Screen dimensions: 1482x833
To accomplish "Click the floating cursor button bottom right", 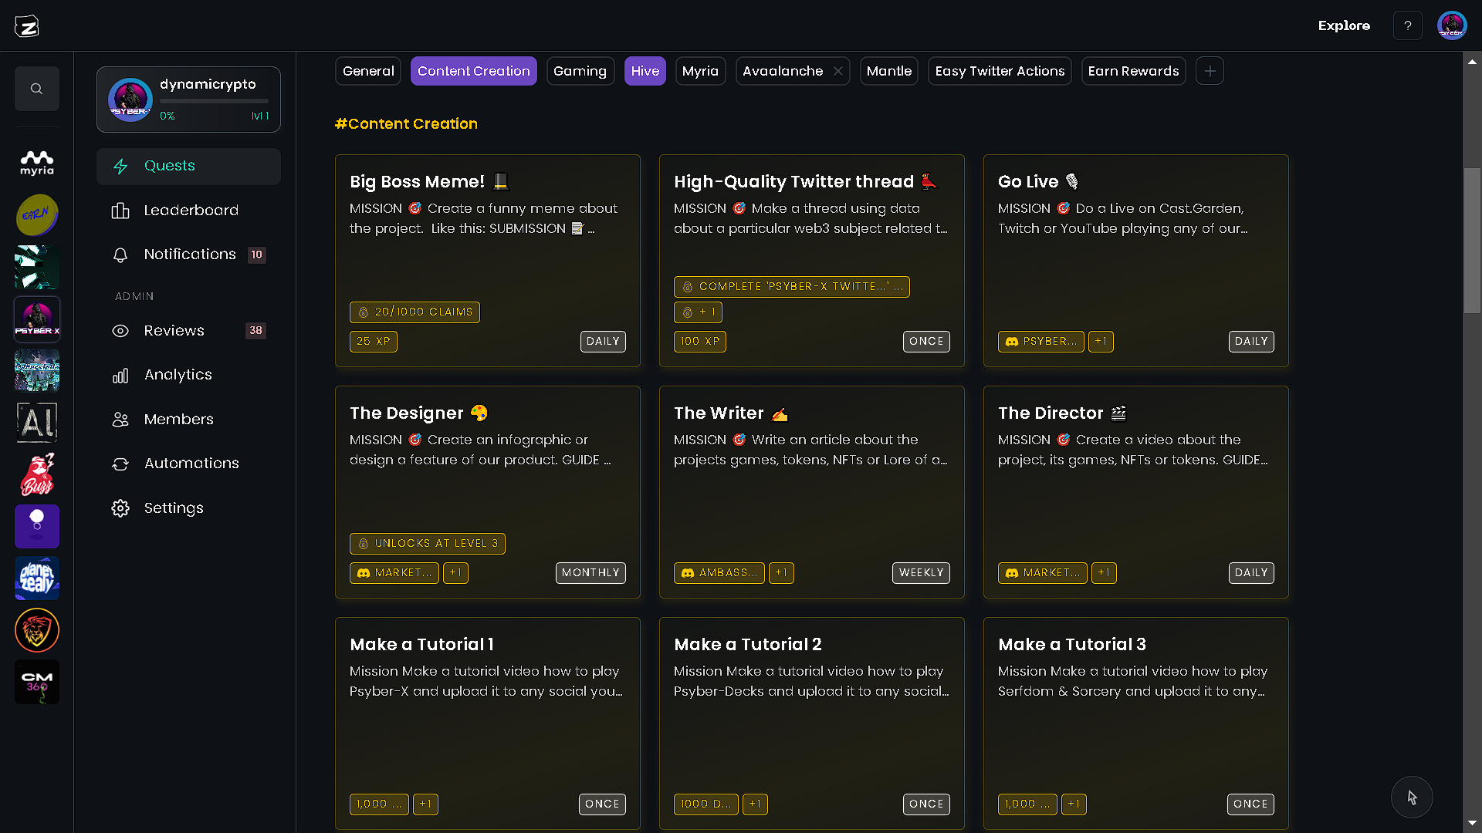I will [1412, 798].
